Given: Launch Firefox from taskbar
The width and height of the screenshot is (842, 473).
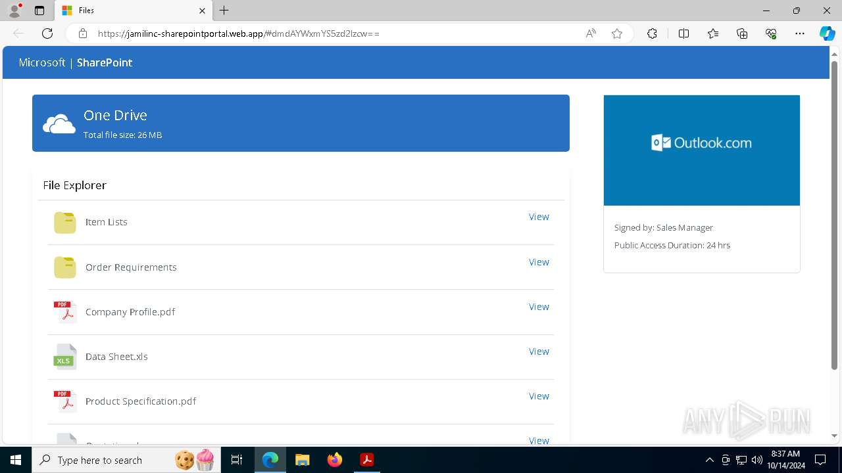Looking at the screenshot, I should (x=335, y=460).
